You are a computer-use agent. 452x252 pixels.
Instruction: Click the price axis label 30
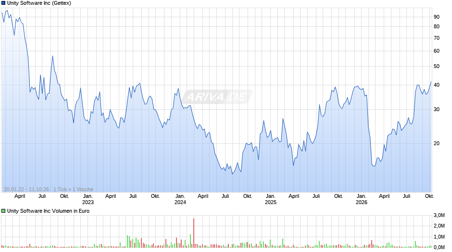pyautogui.click(x=437, y=109)
